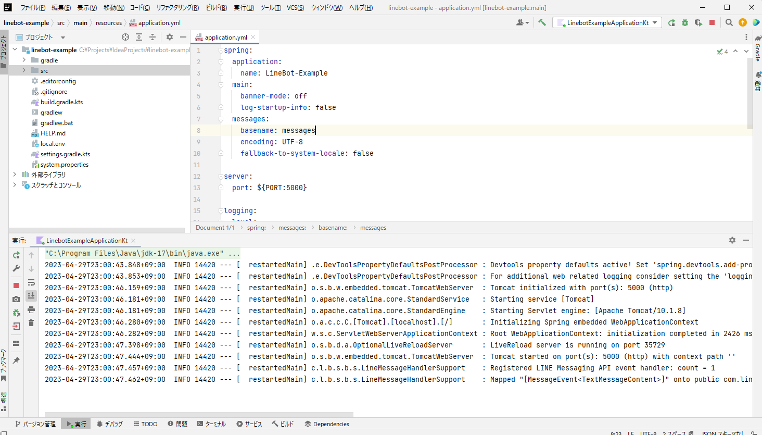Open the VCS(S) menu
Image resolution: width=762 pixels, height=435 pixels.
point(296,8)
